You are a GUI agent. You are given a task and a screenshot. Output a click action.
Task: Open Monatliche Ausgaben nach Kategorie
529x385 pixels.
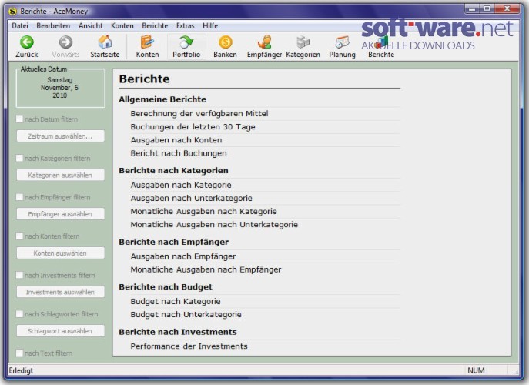(203, 211)
